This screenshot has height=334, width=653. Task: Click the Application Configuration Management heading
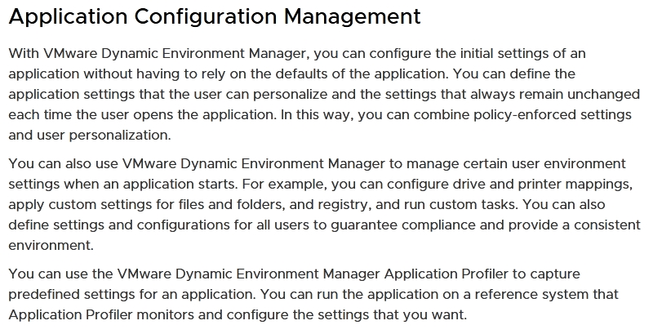tap(215, 17)
